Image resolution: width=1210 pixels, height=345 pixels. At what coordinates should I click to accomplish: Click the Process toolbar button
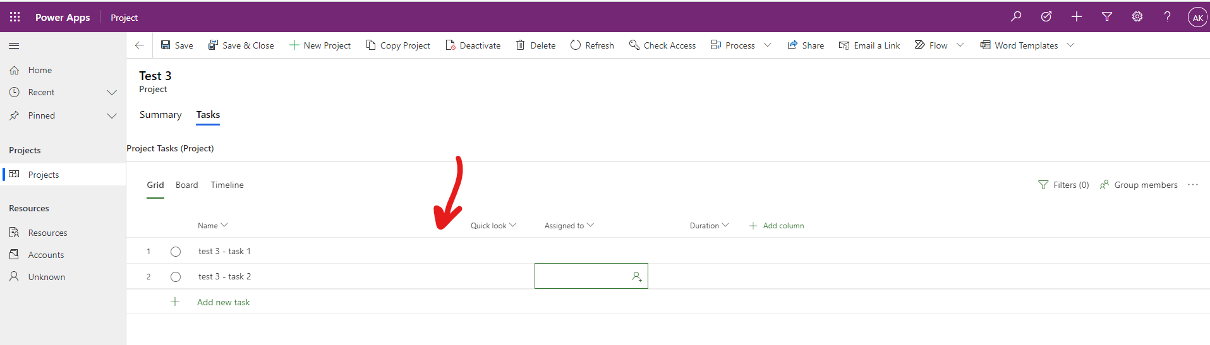point(733,45)
